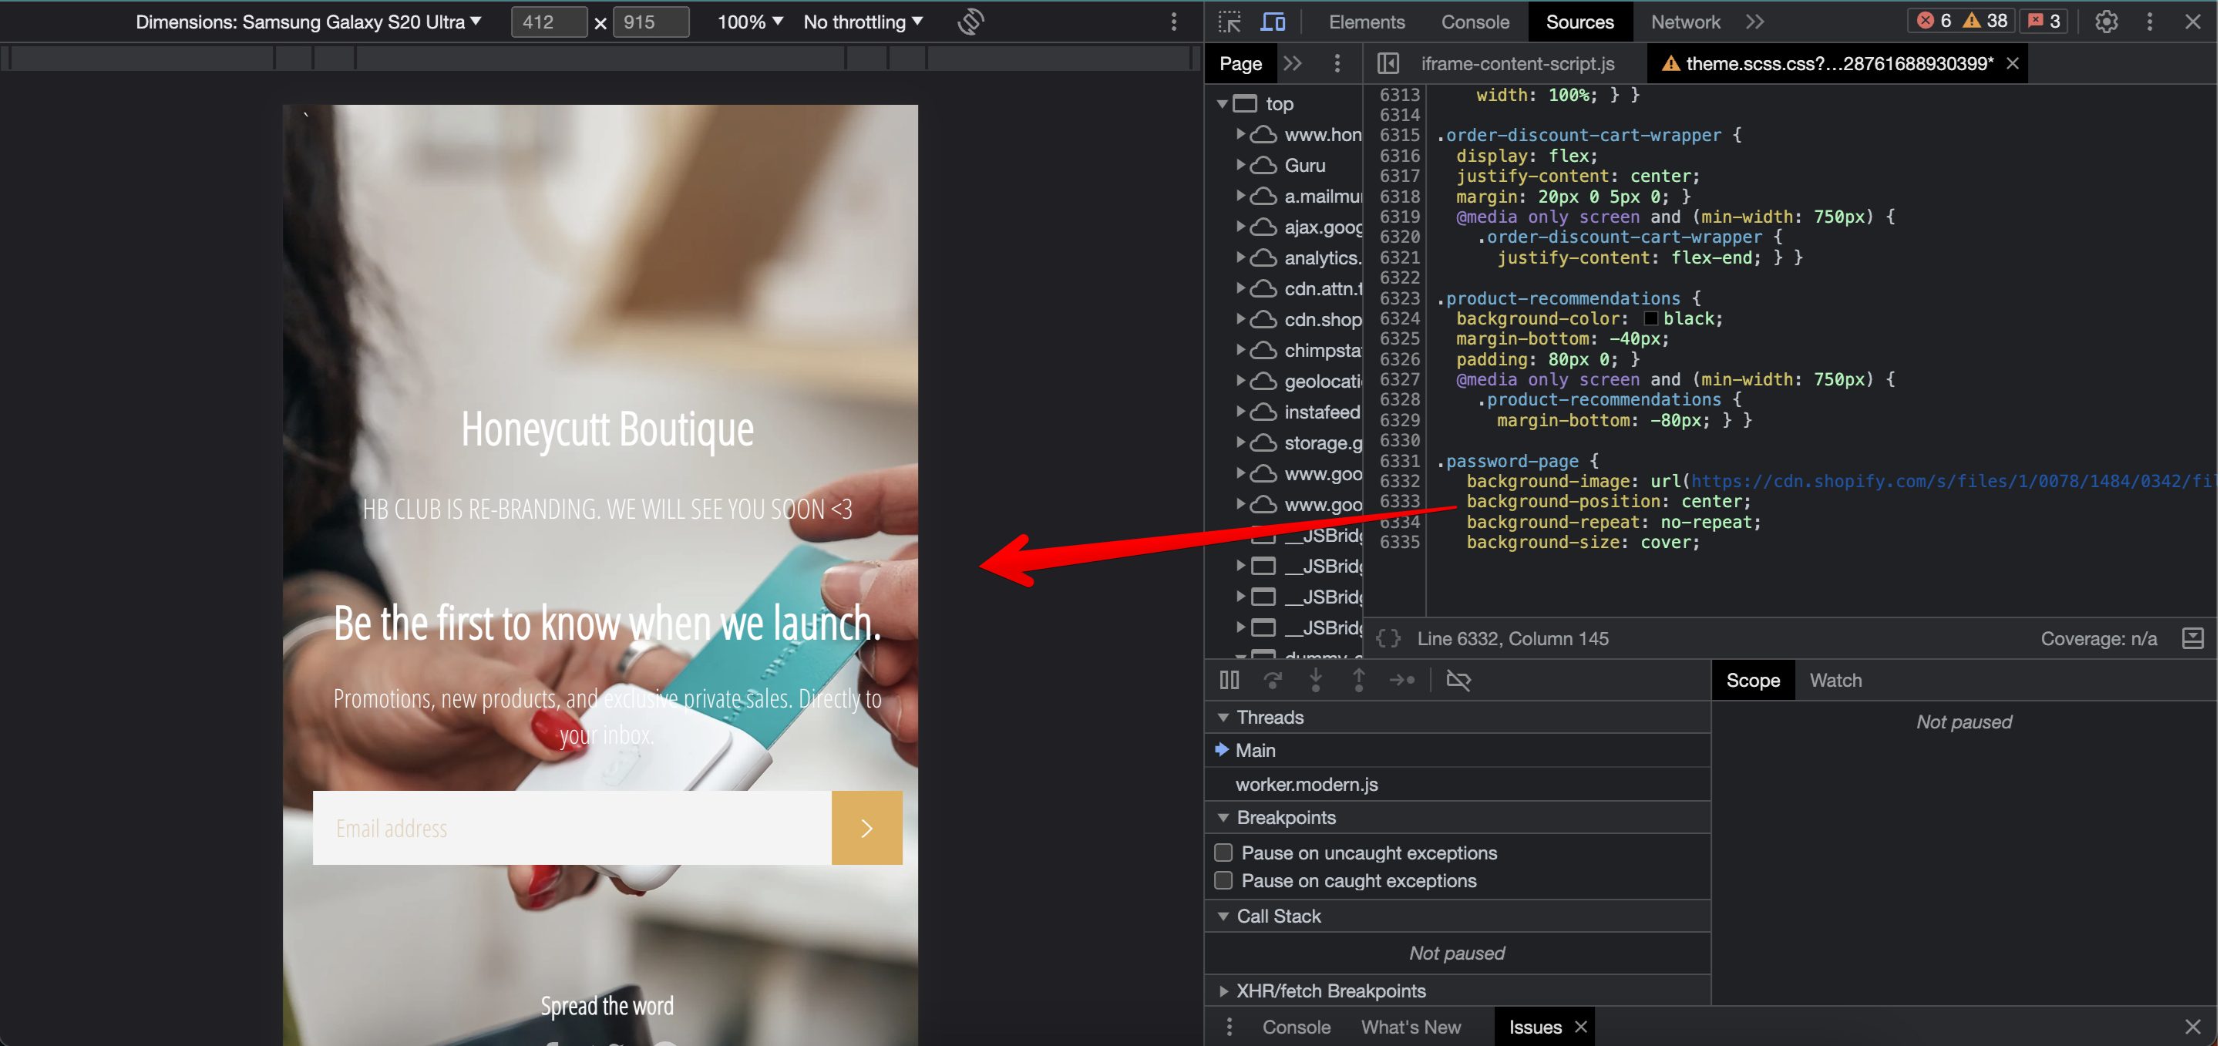
Task: Collapse the top frame tree node
Action: point(1222,103)
